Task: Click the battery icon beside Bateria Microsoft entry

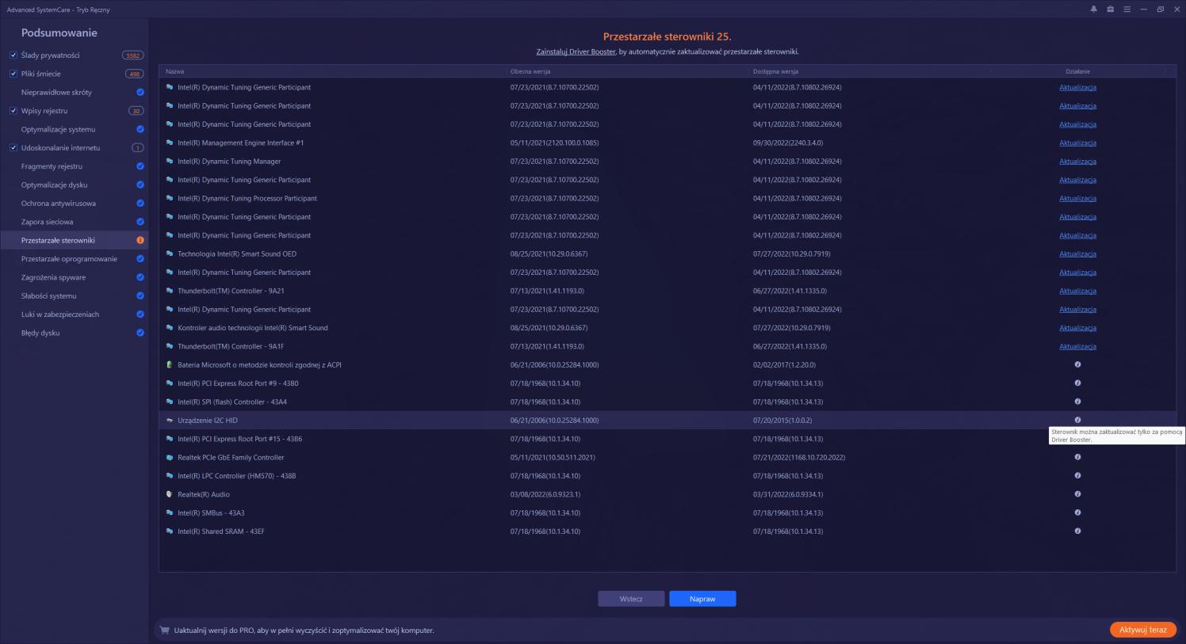Action: [x=168, y=364]
